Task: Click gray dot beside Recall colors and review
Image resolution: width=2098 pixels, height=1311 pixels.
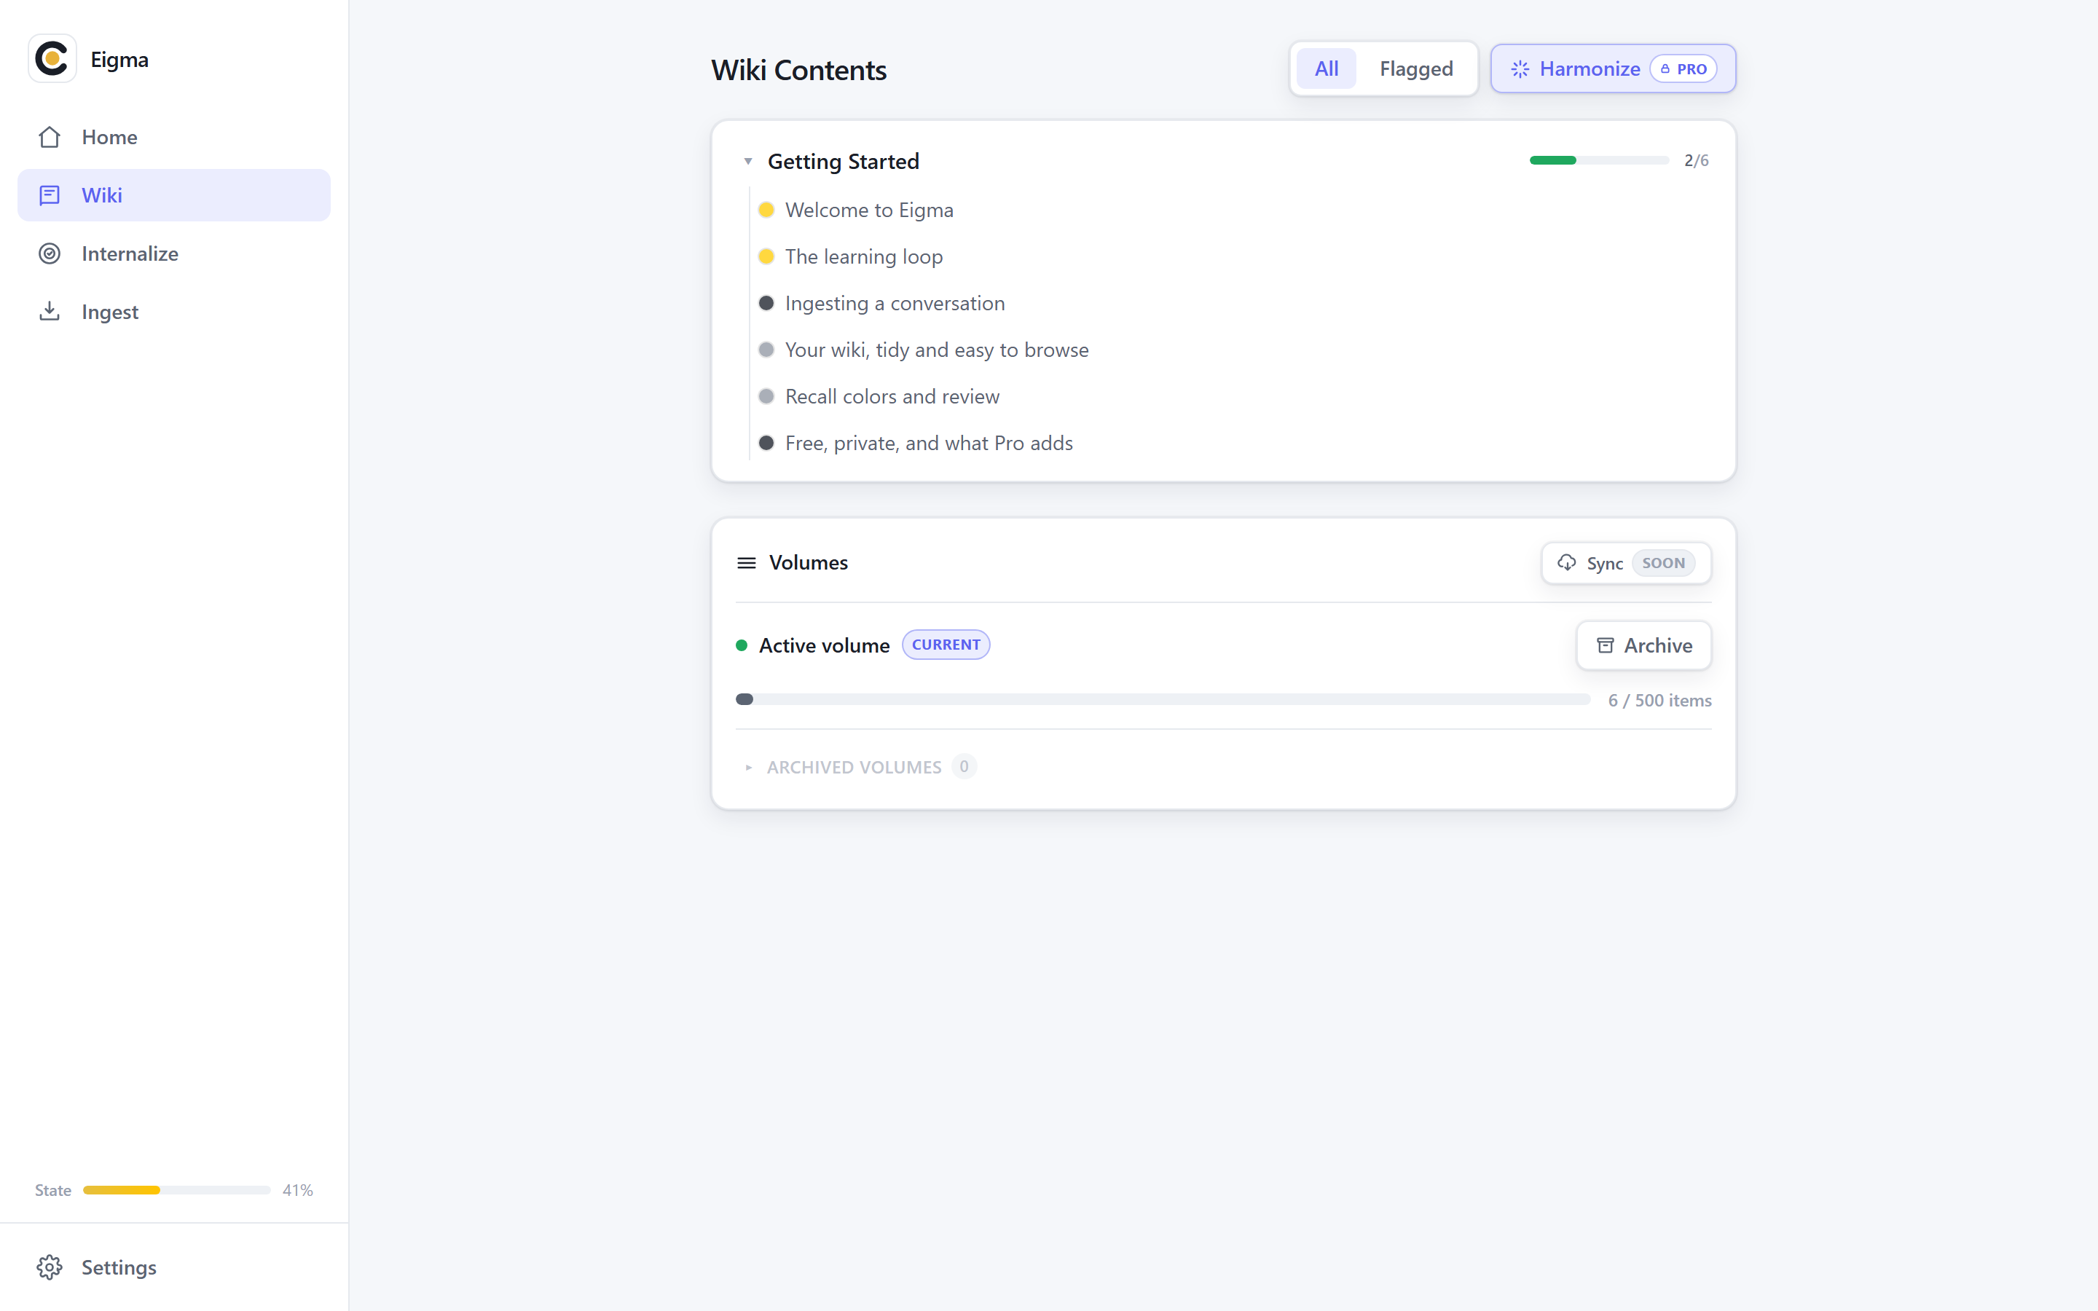Action: [766, 396]
